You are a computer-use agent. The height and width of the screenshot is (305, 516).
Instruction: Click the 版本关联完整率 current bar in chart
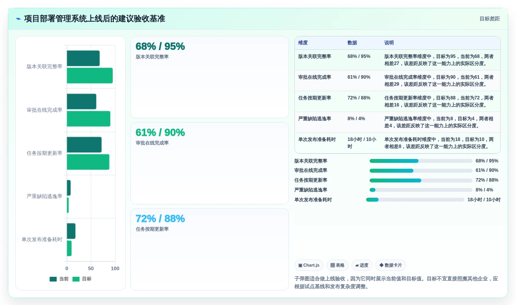[83, 58]
